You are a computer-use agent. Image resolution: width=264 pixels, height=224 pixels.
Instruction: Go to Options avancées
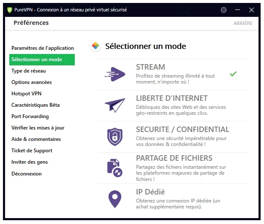pyautogui.click(x=32, y=82)
